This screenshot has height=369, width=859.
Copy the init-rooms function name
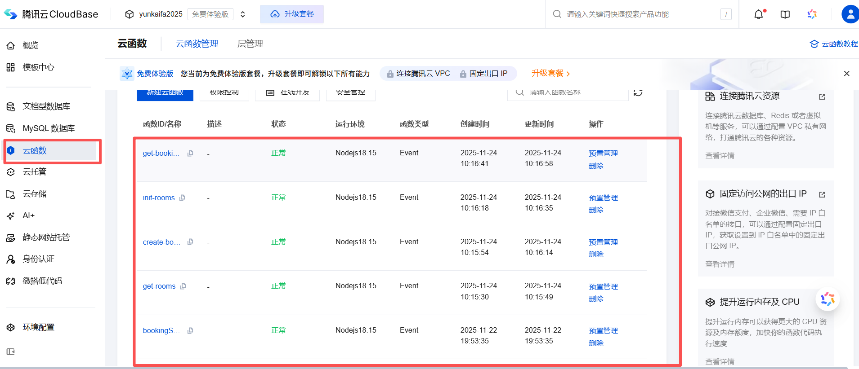point(182,198)
